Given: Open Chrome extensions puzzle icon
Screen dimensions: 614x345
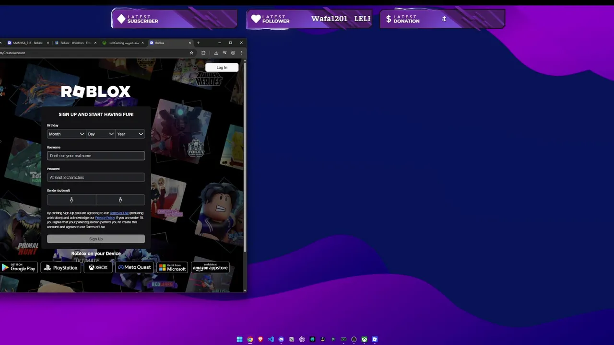Looking at the screenshot, I should tap(203, 53).
